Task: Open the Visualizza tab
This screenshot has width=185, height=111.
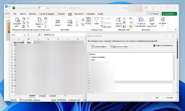Action: pos(90,14)
